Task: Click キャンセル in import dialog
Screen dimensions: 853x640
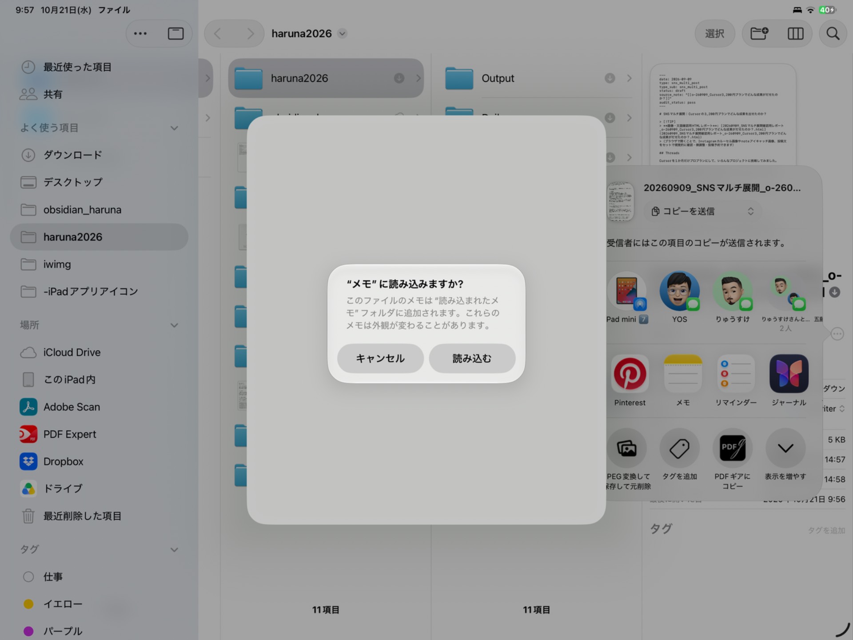Action: tap(380, 358)
